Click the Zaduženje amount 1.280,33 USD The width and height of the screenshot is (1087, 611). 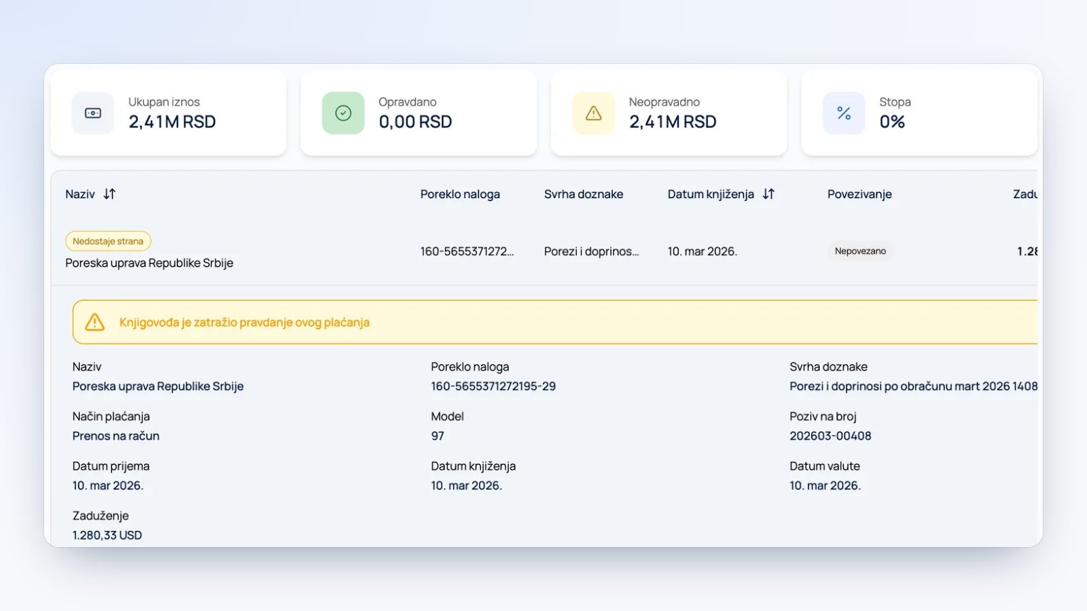point(107,535)
